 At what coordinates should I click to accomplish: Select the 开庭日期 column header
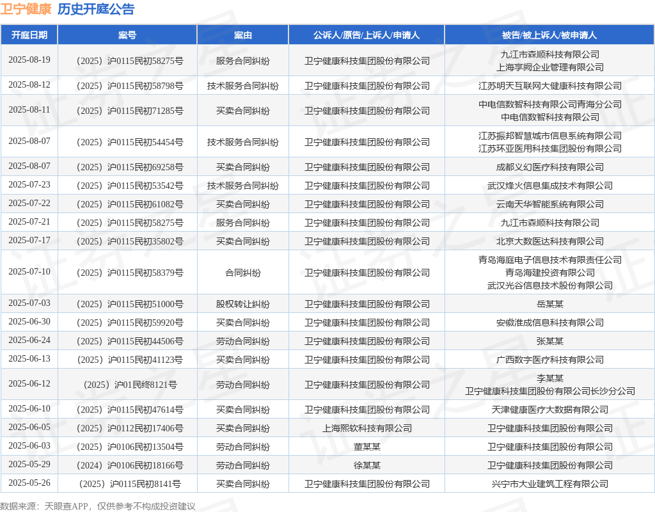[x=29, y=35]
